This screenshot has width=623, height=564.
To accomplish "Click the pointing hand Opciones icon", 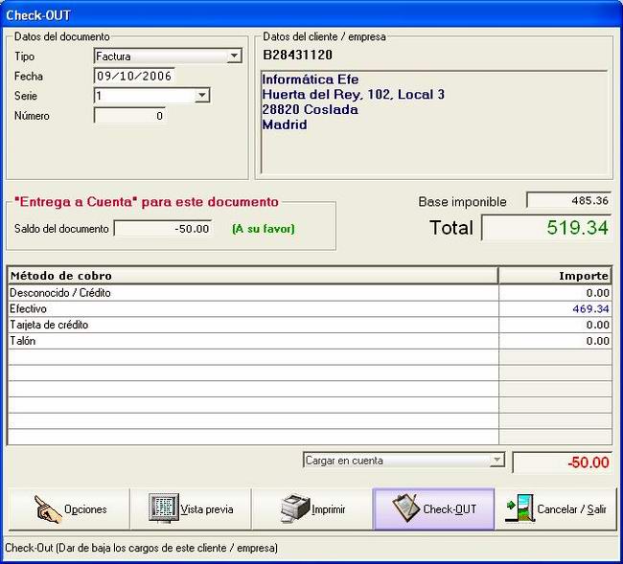I will click(48, 509).
